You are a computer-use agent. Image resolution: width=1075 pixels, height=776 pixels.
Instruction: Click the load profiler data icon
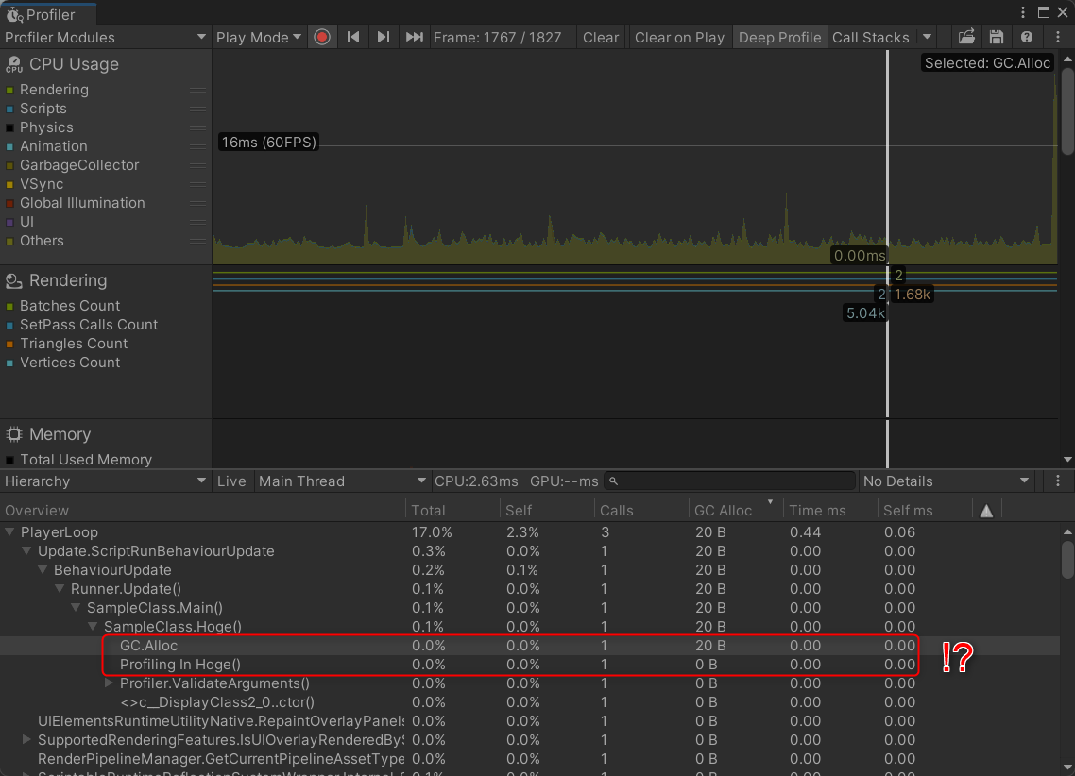pos(966,37)
